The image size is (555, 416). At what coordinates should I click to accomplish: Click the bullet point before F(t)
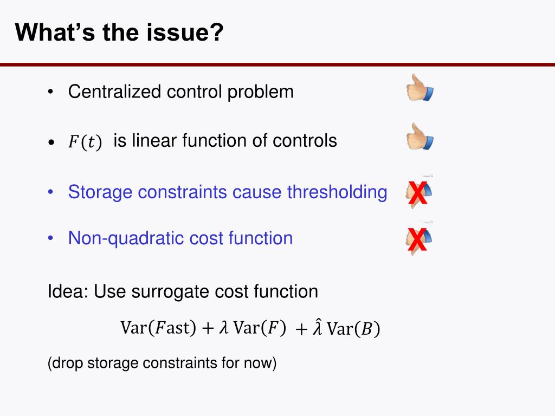coord(51,142)
